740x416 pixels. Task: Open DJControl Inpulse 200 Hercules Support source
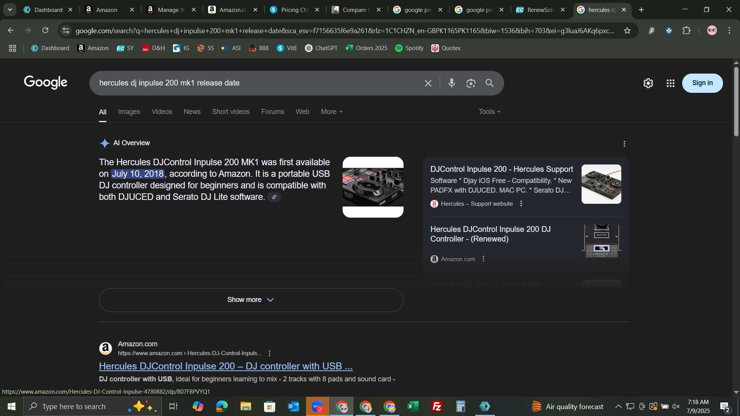click(501, 169)
